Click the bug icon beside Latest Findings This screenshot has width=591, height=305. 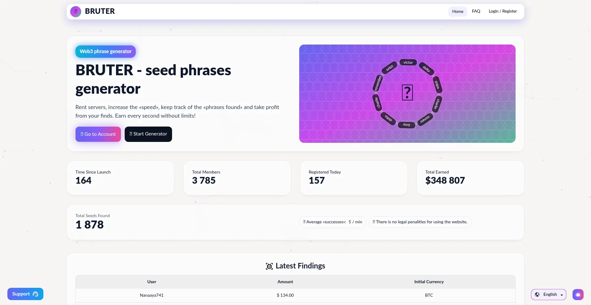[x=269, y=266]
